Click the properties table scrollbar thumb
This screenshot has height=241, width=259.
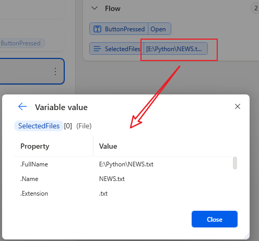pos(235,163)
